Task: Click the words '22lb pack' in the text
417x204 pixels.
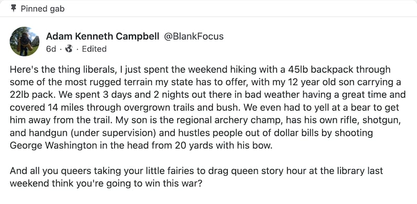Action: (28, 95)
